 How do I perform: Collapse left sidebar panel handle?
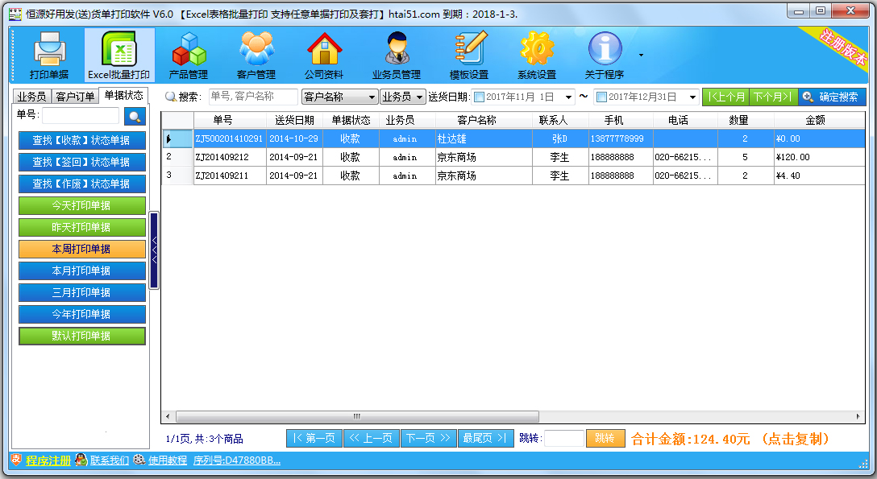coord(155,250)
